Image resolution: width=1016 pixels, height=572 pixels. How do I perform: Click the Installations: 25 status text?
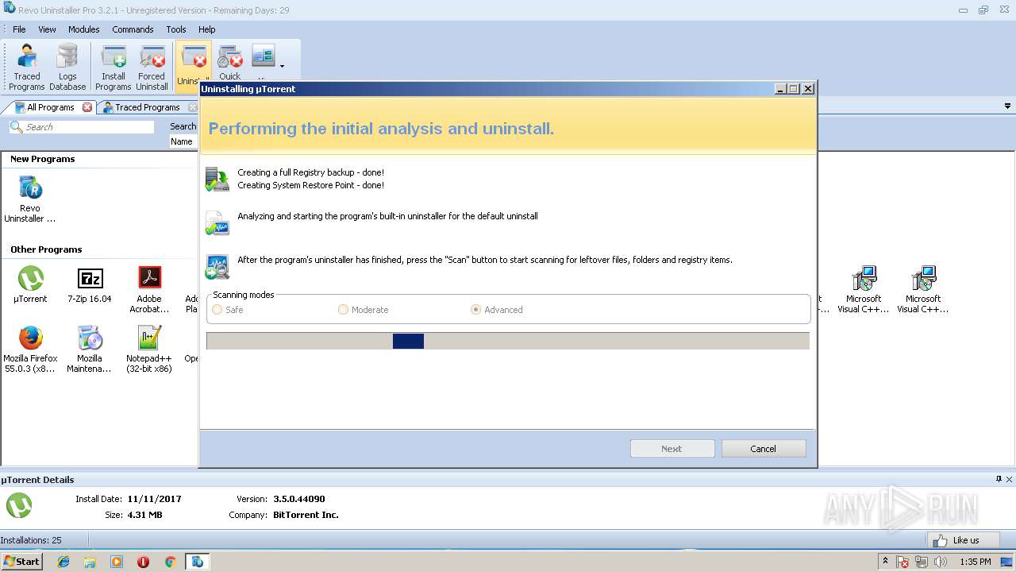[x=31, y=540]
